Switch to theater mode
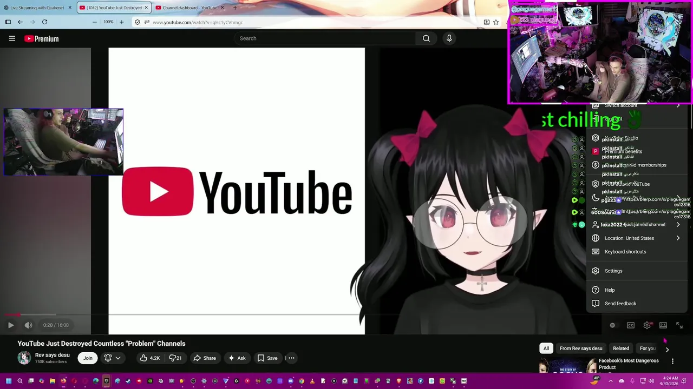The height and width of the screenshot is (389, 693). (663, 325)
